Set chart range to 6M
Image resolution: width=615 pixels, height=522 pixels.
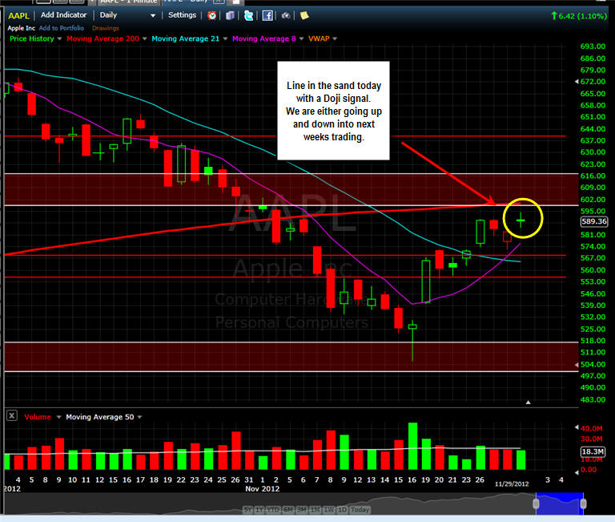[288, 509]
